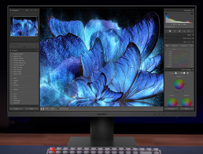This screenshot has height=154, width=203.
Task: Click the Navigator preview thumbnail
Action: coord(24,26)
